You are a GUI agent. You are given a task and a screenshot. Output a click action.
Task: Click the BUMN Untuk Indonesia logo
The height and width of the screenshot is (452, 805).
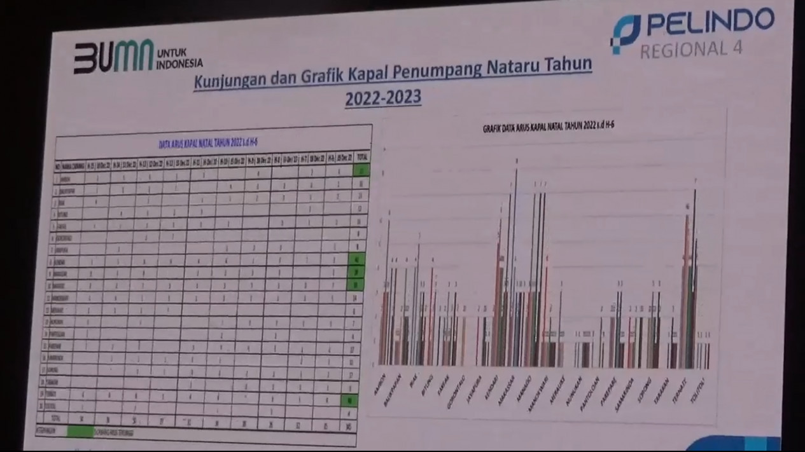[x=137, y=57]
